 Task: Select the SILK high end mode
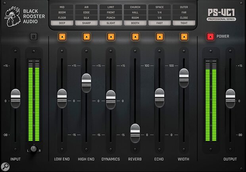pyautogui.click(x=86, y=18)
